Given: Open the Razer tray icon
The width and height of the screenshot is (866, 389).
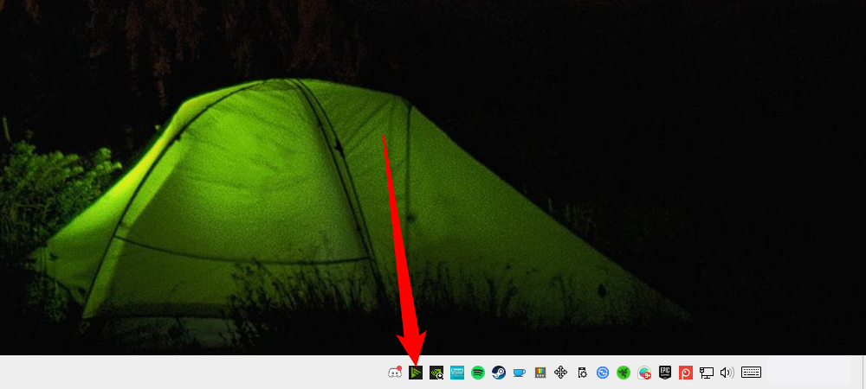Looking at the screenshot, I should click(623, 373).
